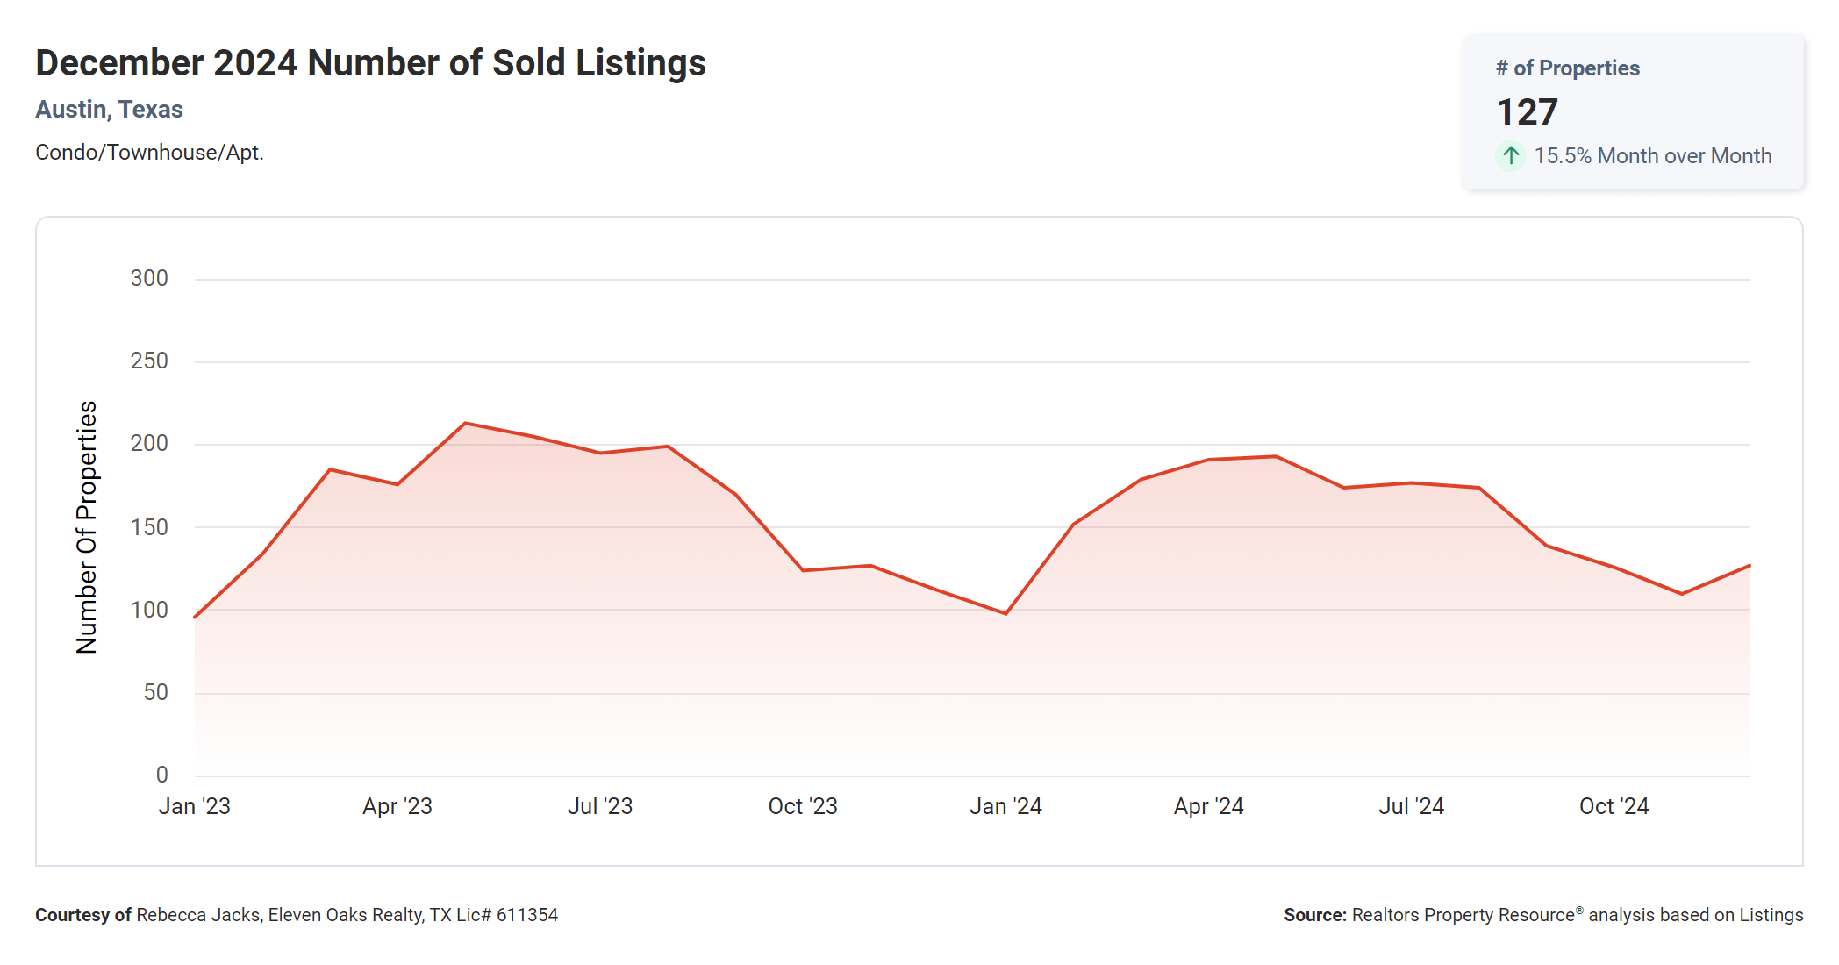Click the '# of Properties' card heading
1839x965 pixels.
pos(1567,68)
